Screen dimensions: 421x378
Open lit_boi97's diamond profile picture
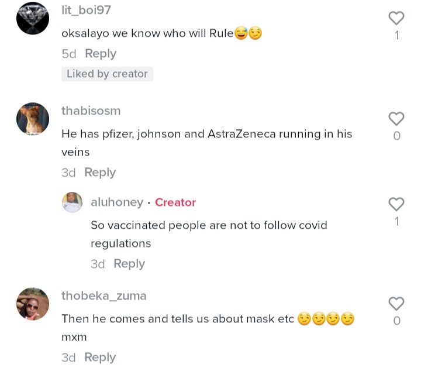[x=33, y=18]
